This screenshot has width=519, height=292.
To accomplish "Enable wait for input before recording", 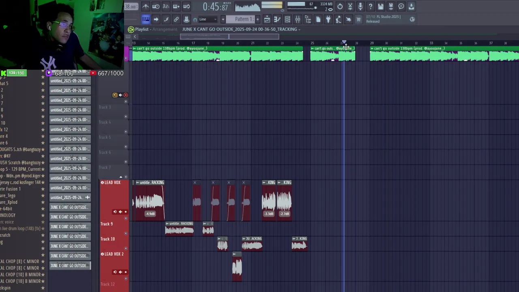I will (156, 6).
